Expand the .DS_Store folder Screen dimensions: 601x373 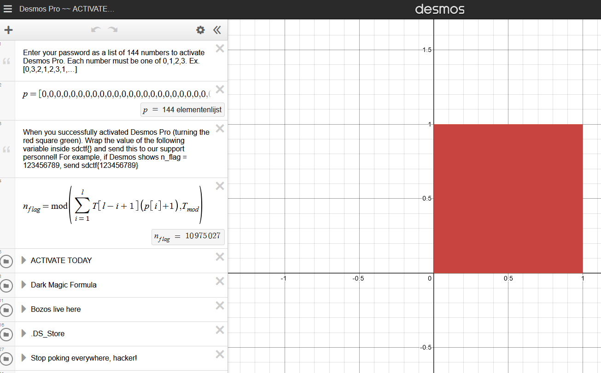(24, 333)
